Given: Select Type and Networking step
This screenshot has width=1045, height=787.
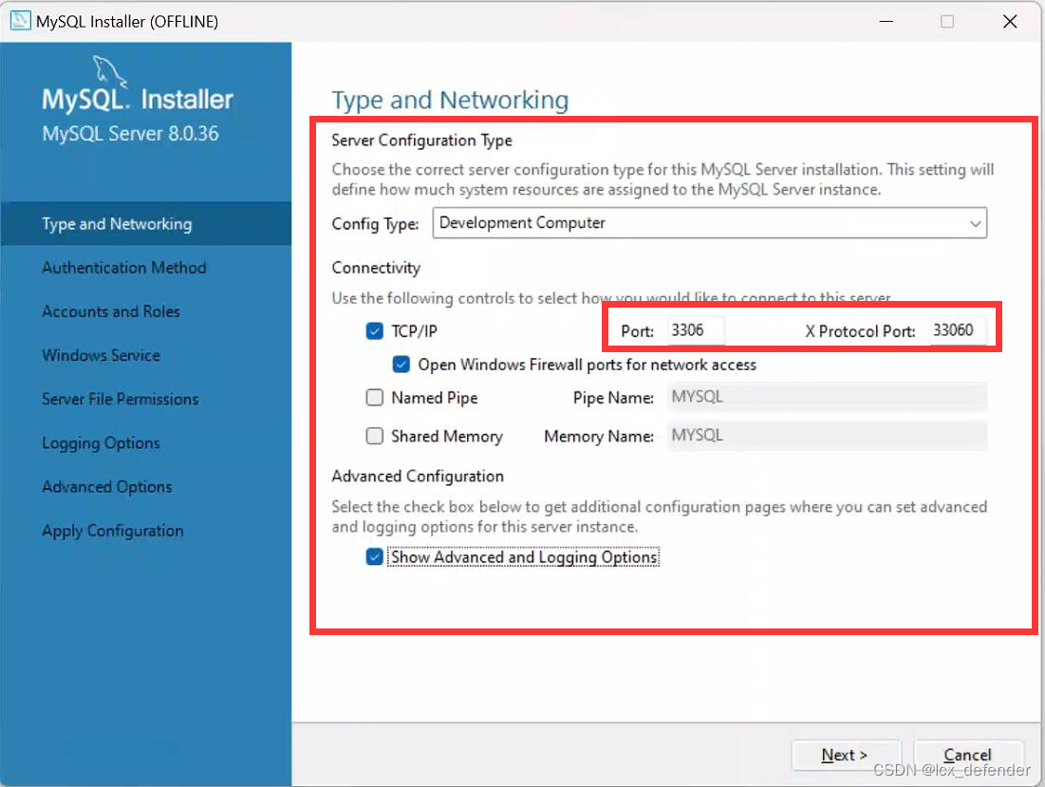Looking at the screenshot, I should [x=146, y=224].
